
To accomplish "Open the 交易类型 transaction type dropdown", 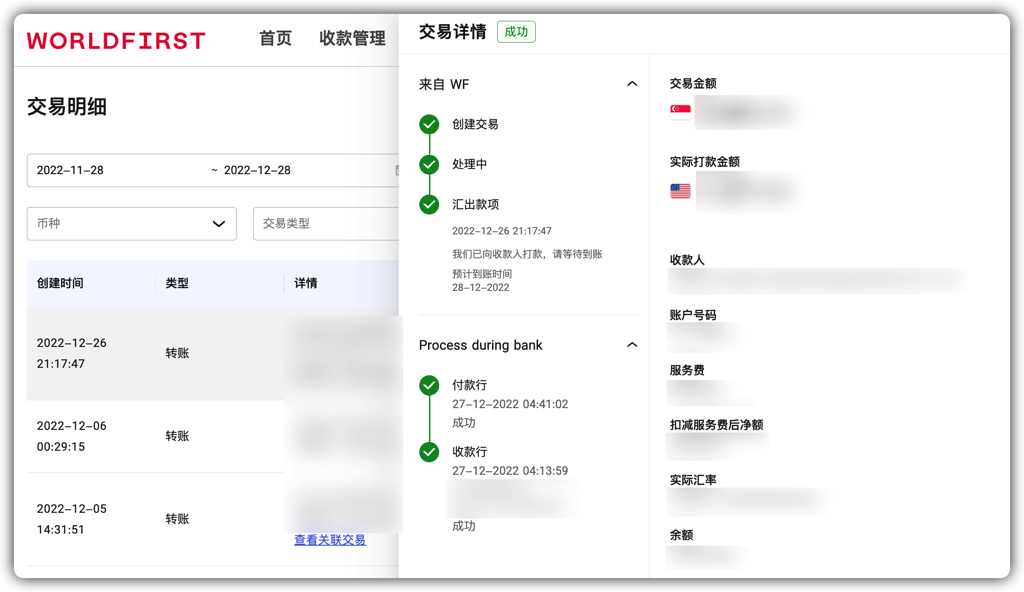I will 325,224.
